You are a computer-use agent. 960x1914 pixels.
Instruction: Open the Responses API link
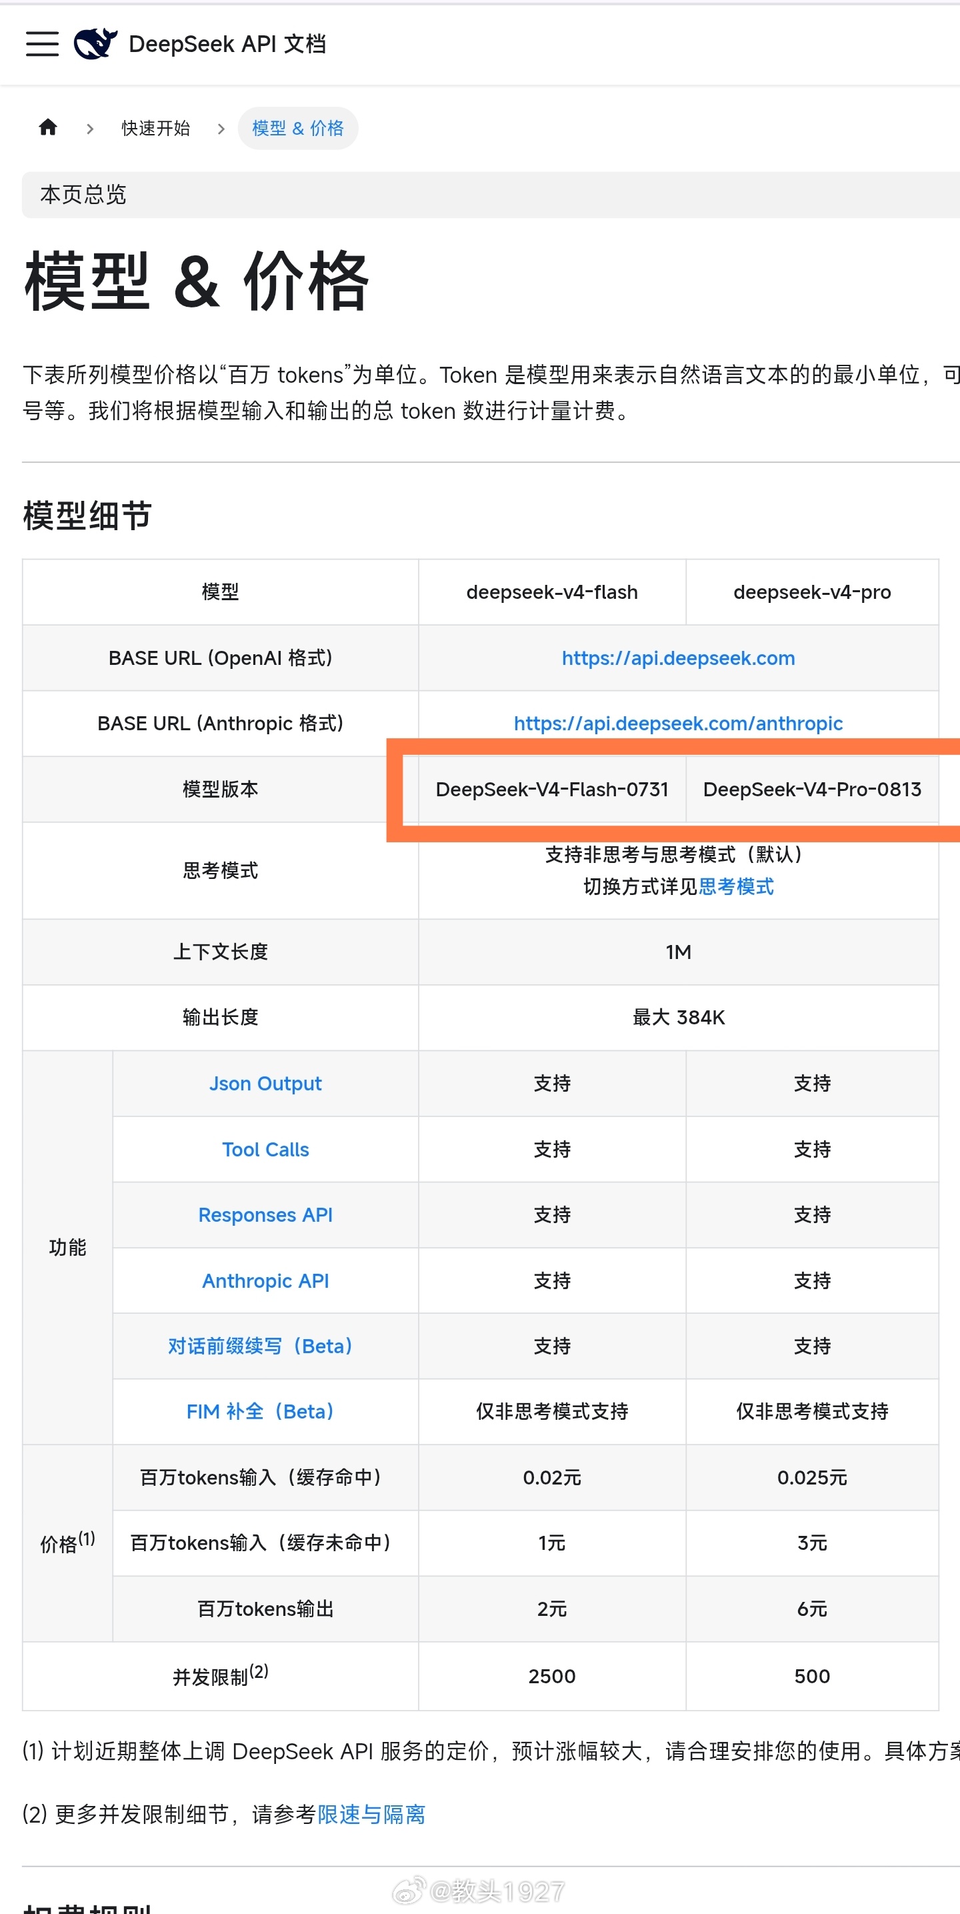(x=265, y=1215)
